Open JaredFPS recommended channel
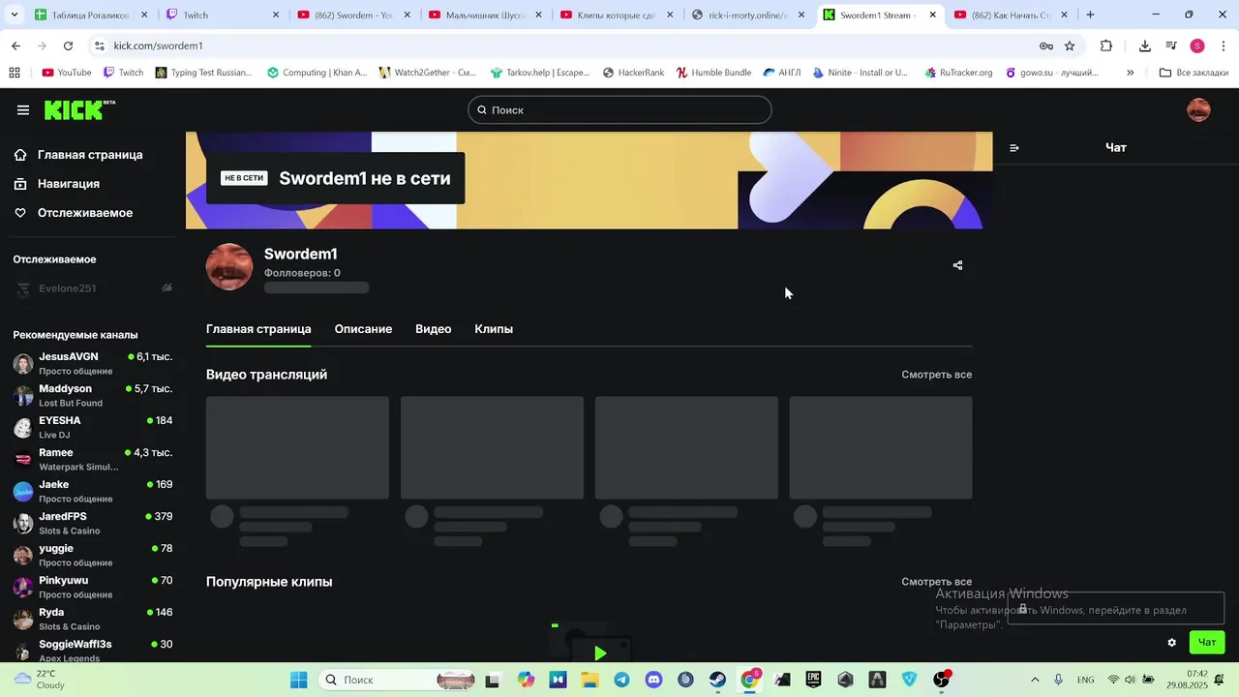Viewport: 1239px width, 697px height. (93, 524)
